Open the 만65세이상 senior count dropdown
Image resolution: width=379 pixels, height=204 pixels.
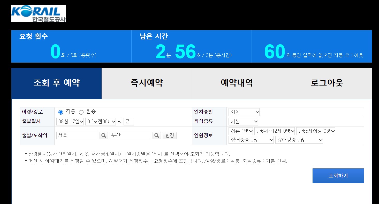[316, 131]
